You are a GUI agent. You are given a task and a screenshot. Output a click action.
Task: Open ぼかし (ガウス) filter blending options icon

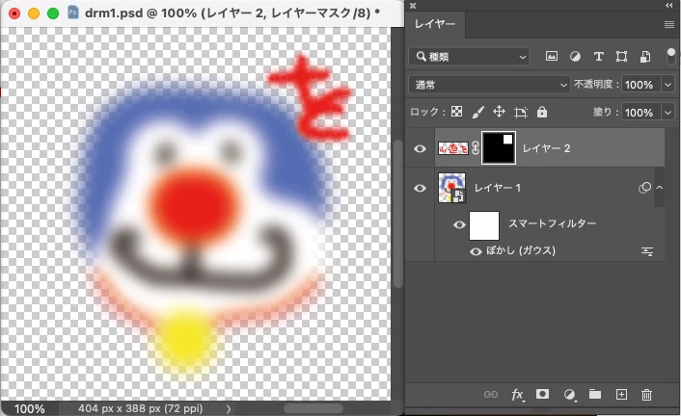(x=647, y=251)
